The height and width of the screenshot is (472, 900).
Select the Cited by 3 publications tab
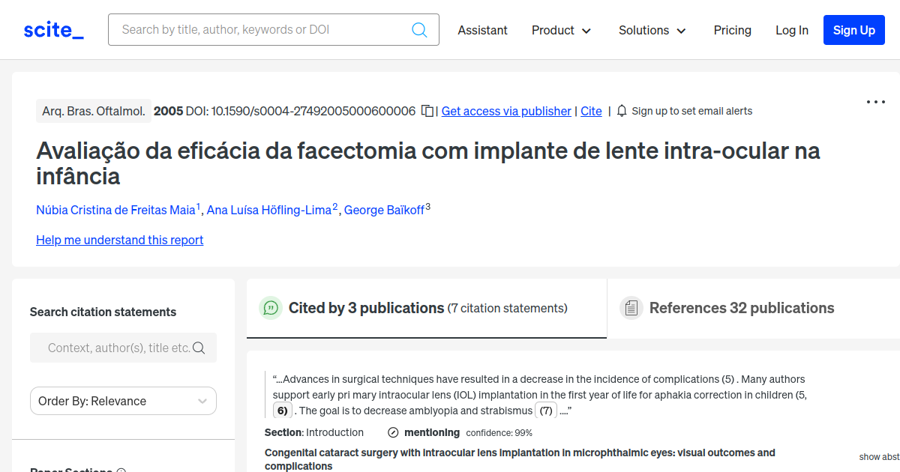[427, 308]
